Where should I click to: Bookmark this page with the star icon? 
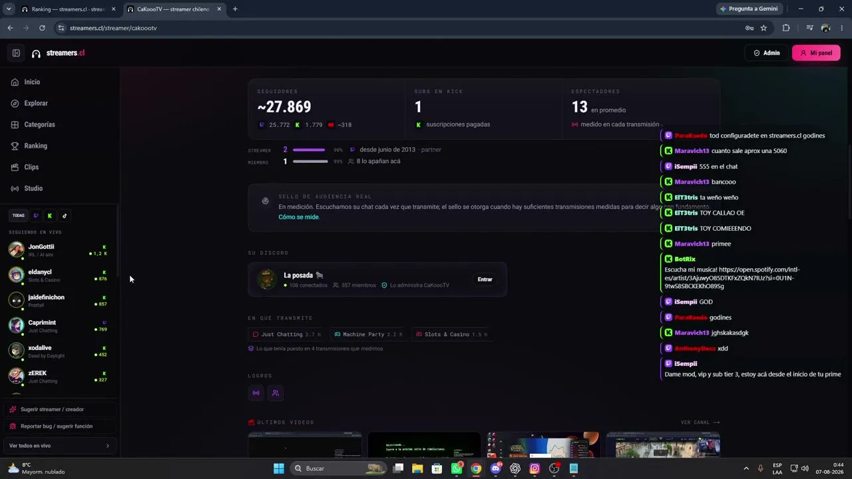(763, 28)
